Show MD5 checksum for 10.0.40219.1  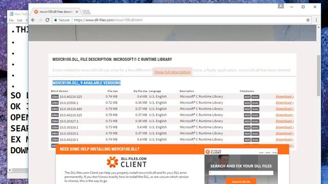click(x=247, y=140)
